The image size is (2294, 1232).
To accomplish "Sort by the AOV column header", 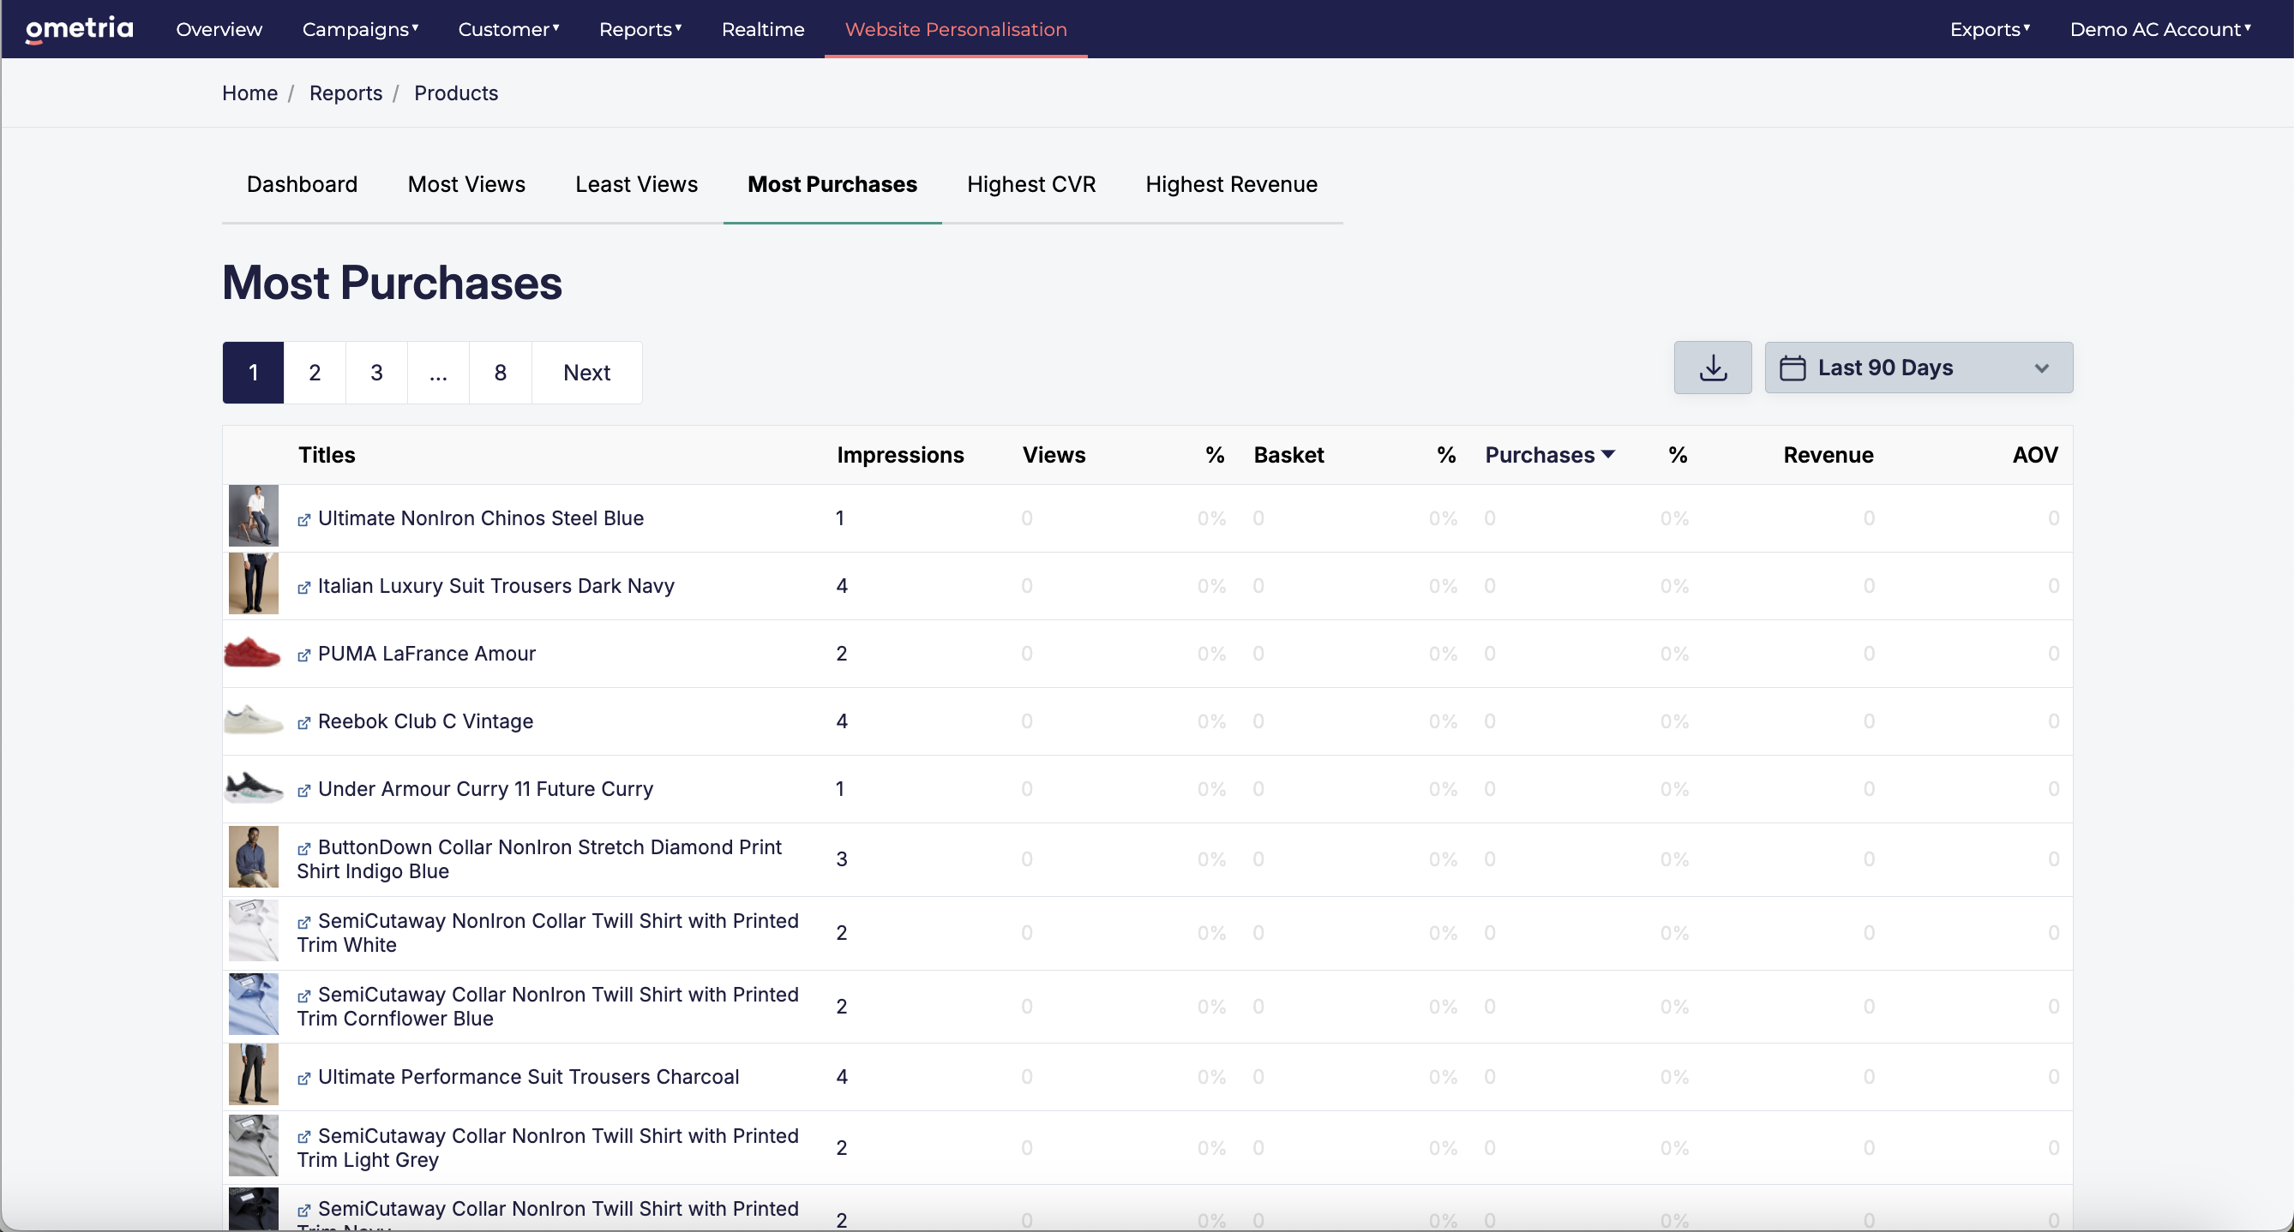I will (x=2035, y=455).
